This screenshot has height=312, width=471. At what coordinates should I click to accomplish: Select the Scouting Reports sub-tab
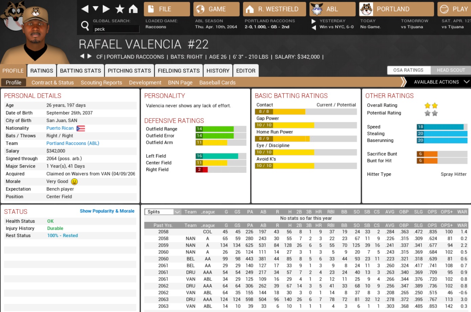101,83
